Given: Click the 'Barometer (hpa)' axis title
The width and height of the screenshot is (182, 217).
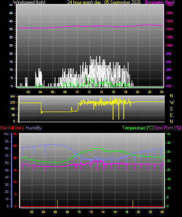Looking at the screenshot, I should click(x=160, y=2).
